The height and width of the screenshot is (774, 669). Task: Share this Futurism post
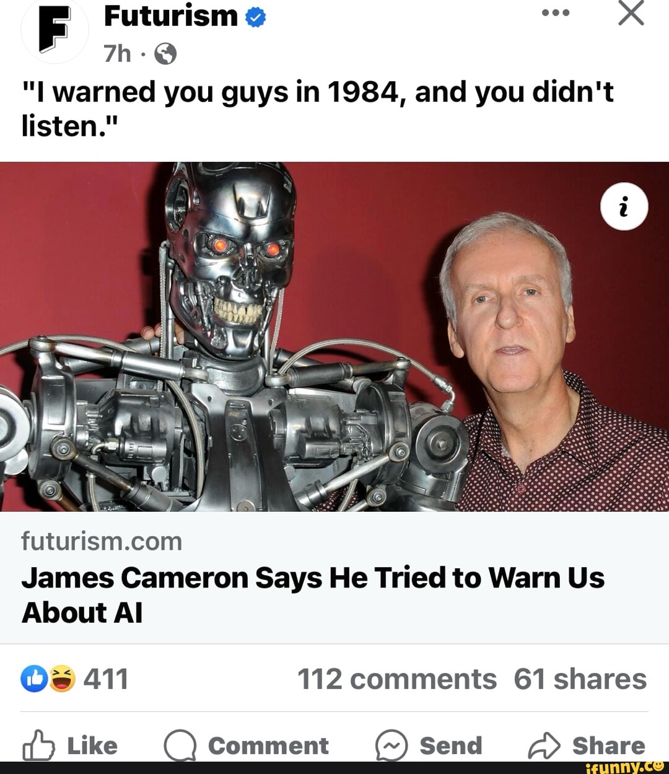(x=587, y=745)
